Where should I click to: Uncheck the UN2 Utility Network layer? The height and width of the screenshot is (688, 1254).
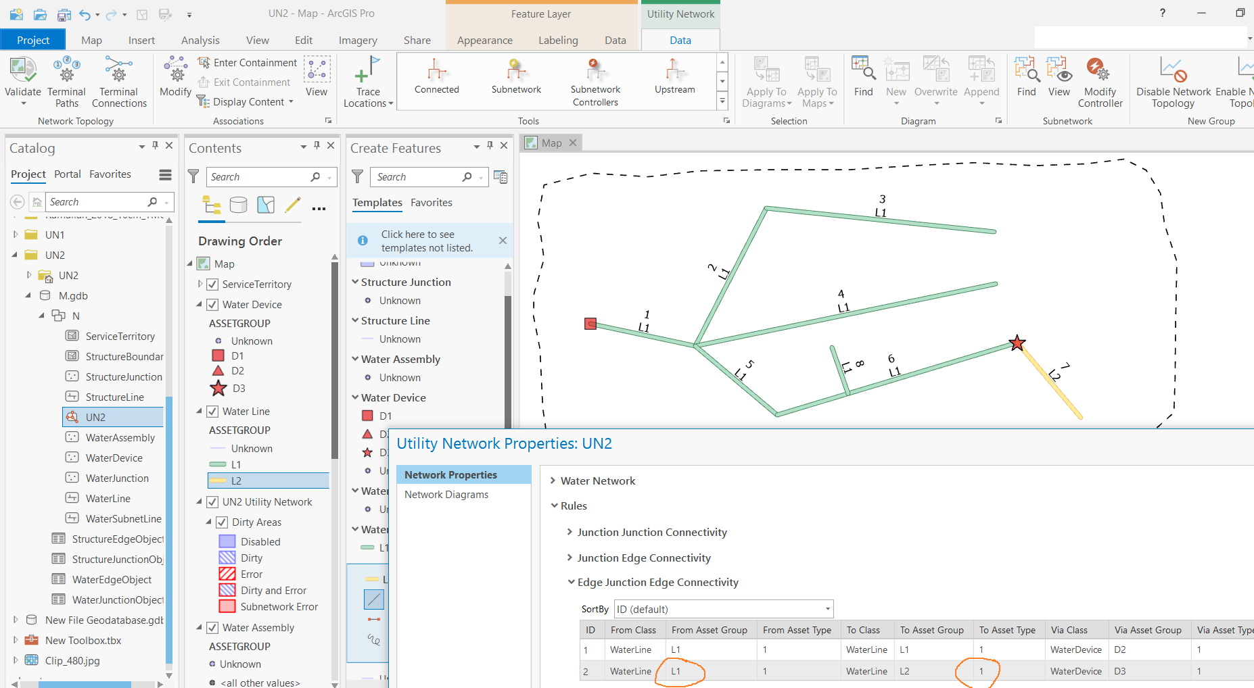212,502
